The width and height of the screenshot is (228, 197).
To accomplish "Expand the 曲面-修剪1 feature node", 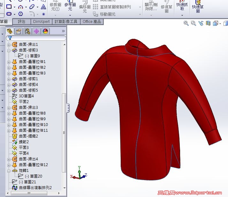I will (9, 79).
